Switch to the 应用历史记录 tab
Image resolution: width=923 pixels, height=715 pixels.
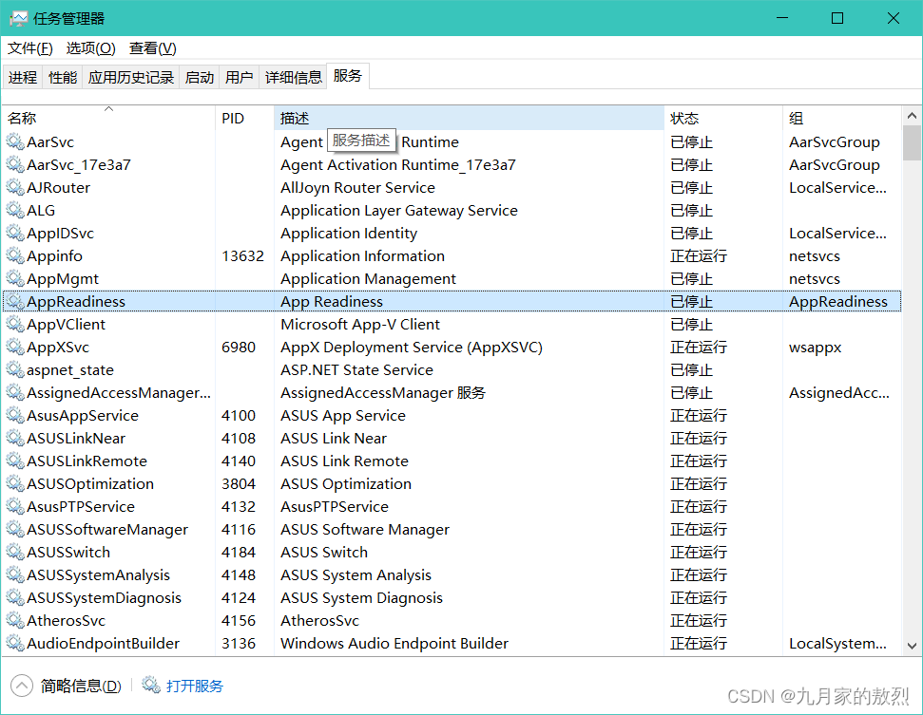coord(131,77)
